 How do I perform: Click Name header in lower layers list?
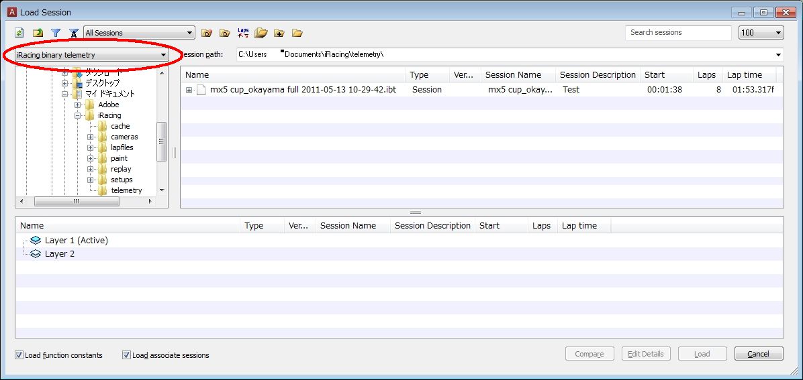tap(128, 226)
